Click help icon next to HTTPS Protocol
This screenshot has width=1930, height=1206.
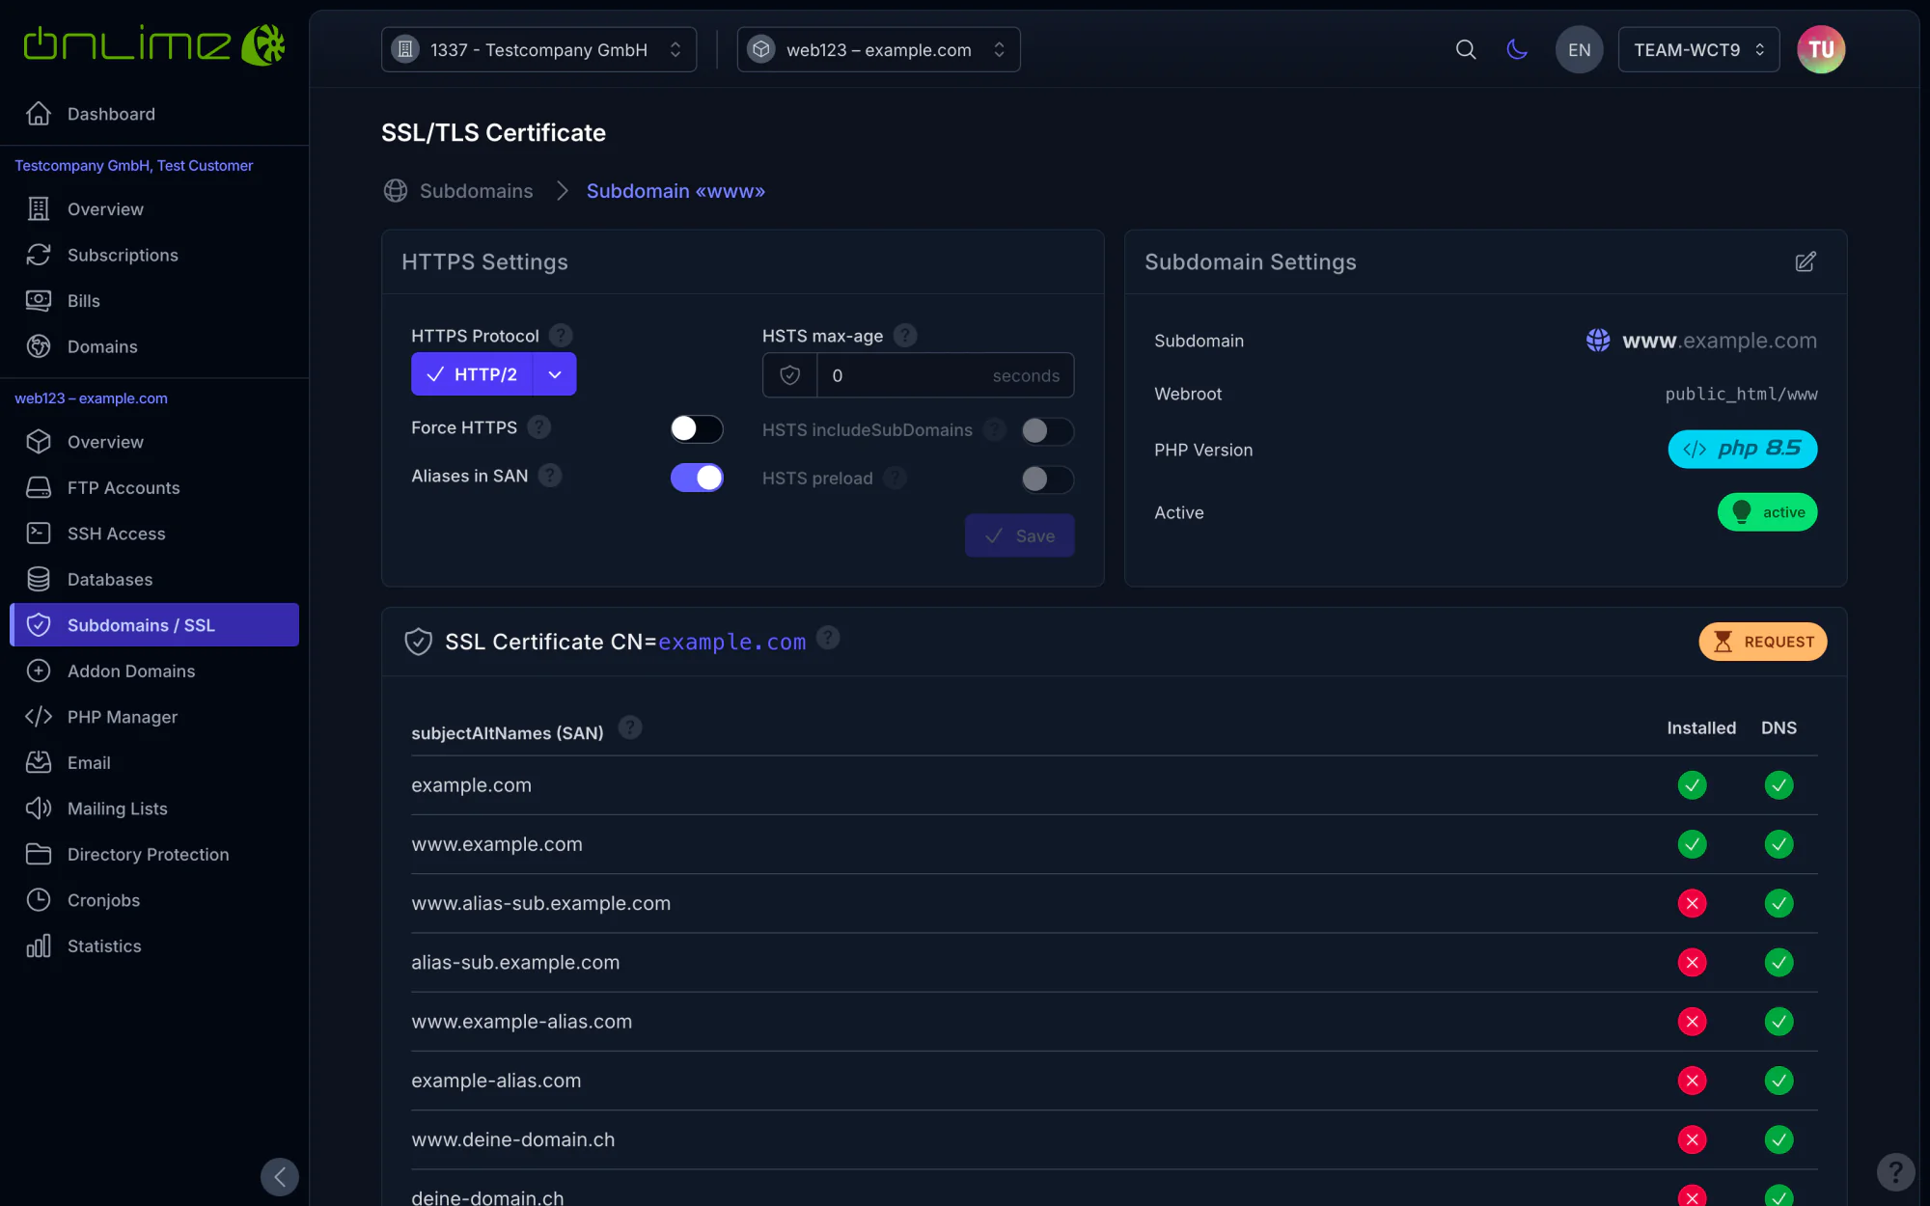pyautogui.click(x=561, y=335)
